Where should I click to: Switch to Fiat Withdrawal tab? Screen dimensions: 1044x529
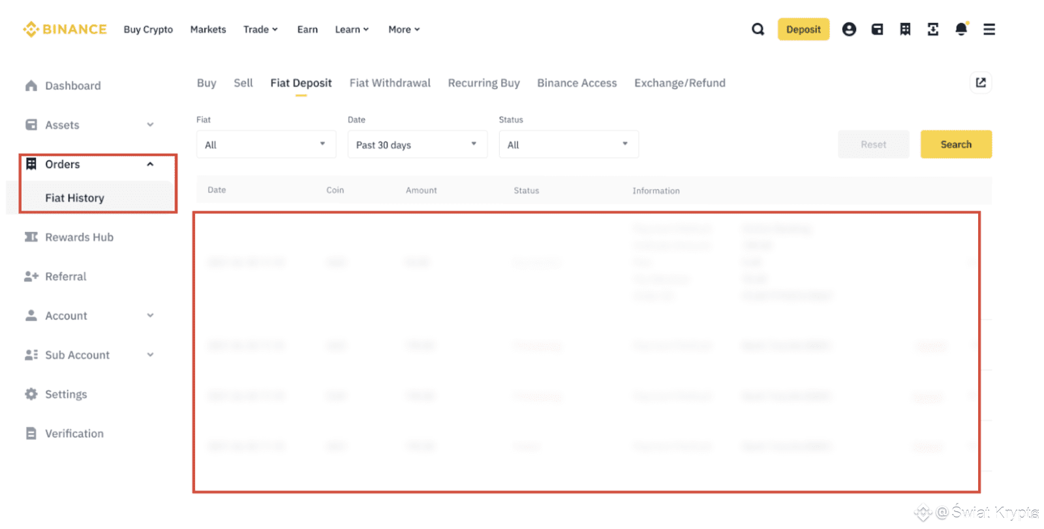pos(390,83)
